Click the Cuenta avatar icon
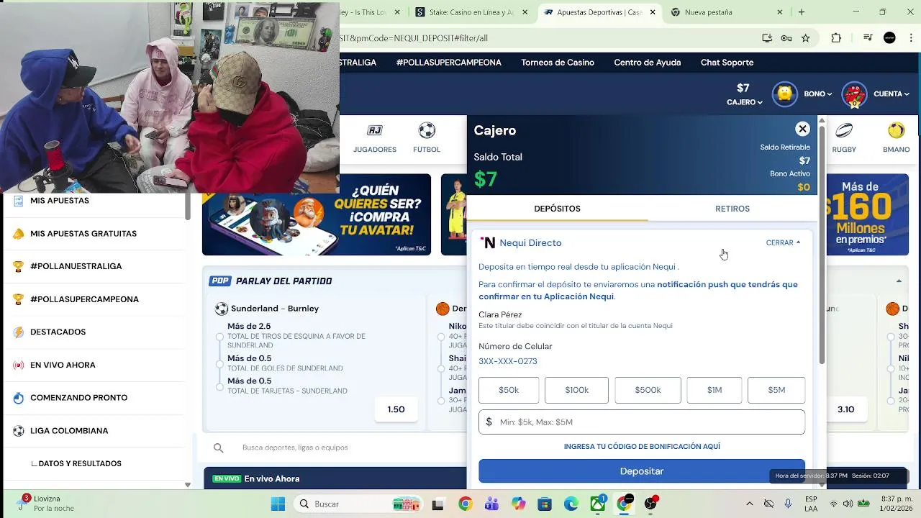This screenshot has width=921, height=518. point(854,94)
